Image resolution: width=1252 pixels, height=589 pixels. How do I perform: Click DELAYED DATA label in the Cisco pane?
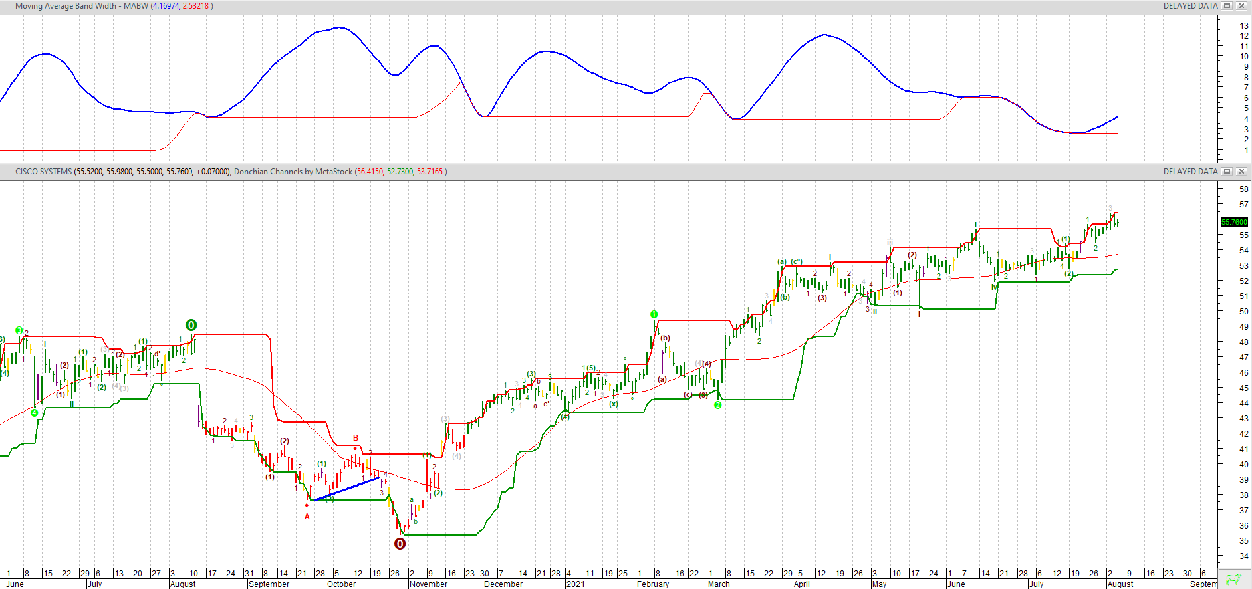click(x=1190, y=172)
